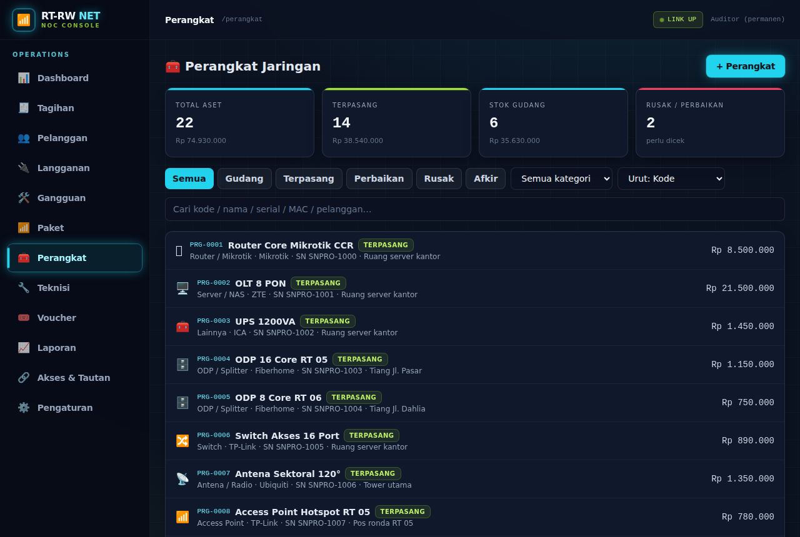The width and height of the screenshot is (800, 537).
Task: Click code PRG-0001
Action: [206, 245]
